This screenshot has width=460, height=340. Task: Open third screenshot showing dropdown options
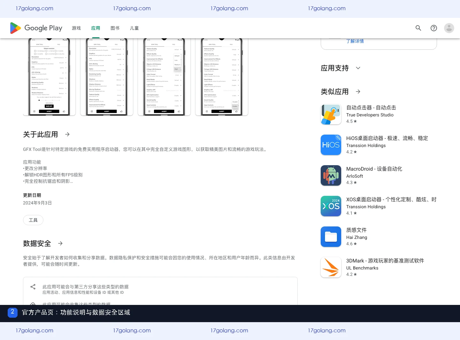click(164, 77)
